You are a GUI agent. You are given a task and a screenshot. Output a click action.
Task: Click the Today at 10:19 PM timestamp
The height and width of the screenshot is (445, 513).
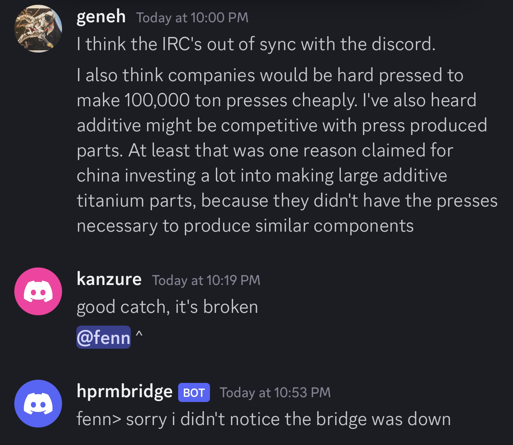pyautogui.click(x=206, y=280)
